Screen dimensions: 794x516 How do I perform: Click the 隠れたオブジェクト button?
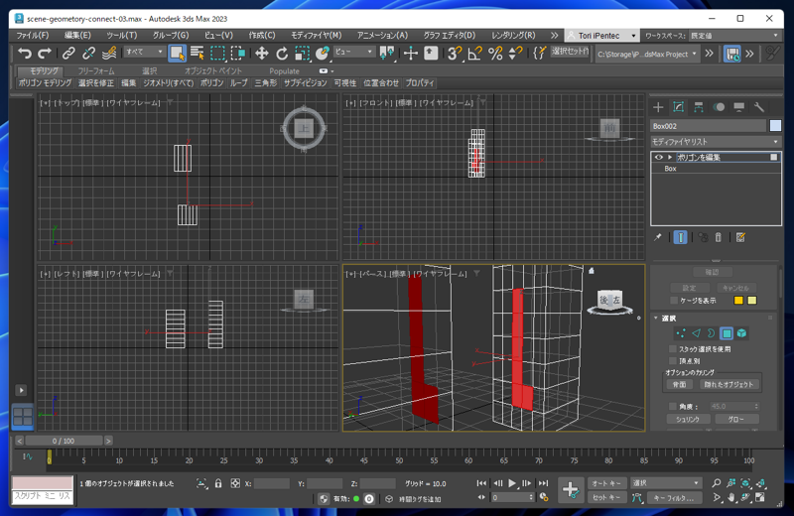728,384
